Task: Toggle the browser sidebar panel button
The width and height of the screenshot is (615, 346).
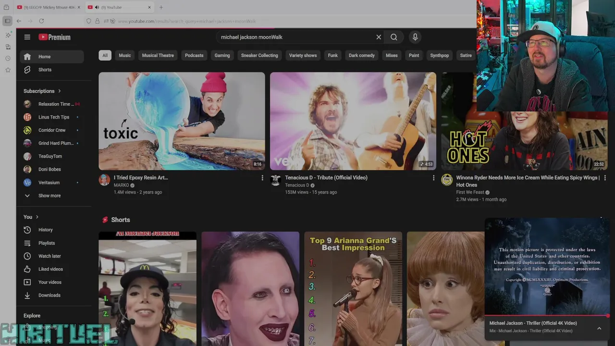Action: tap(7, 21)
